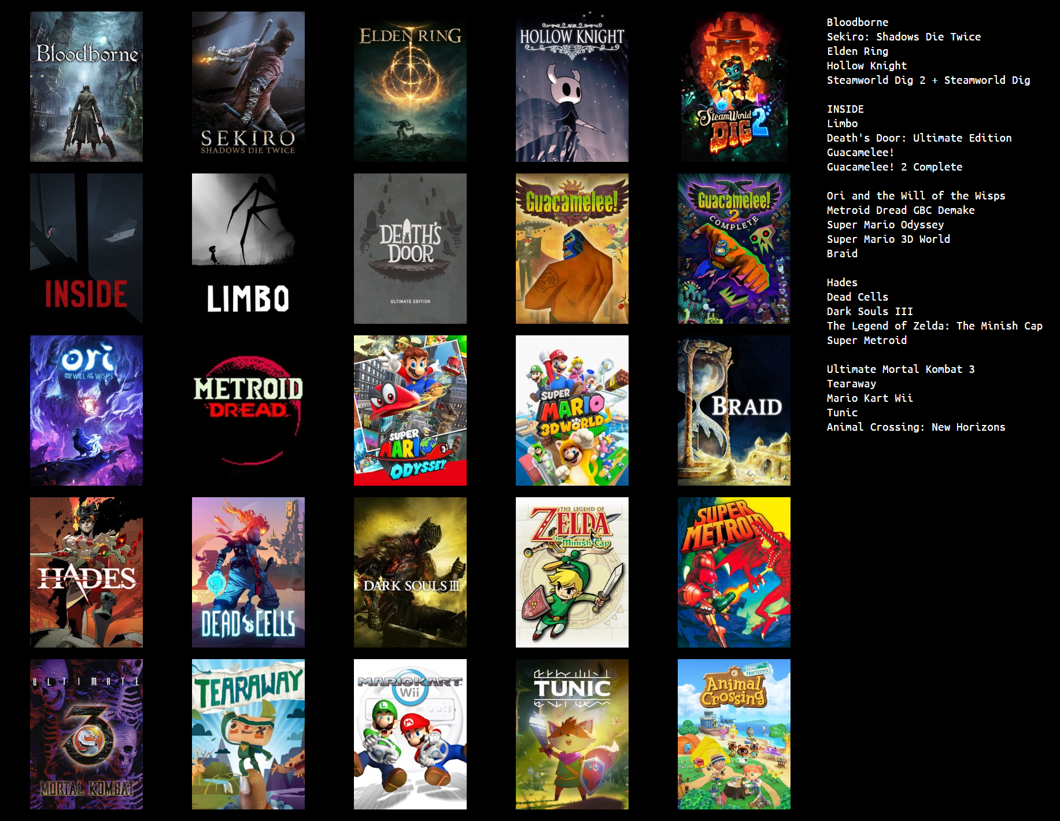Click the Hades cover art
The height and width of the screenshot is (821, 1060).
click(86, 572)
